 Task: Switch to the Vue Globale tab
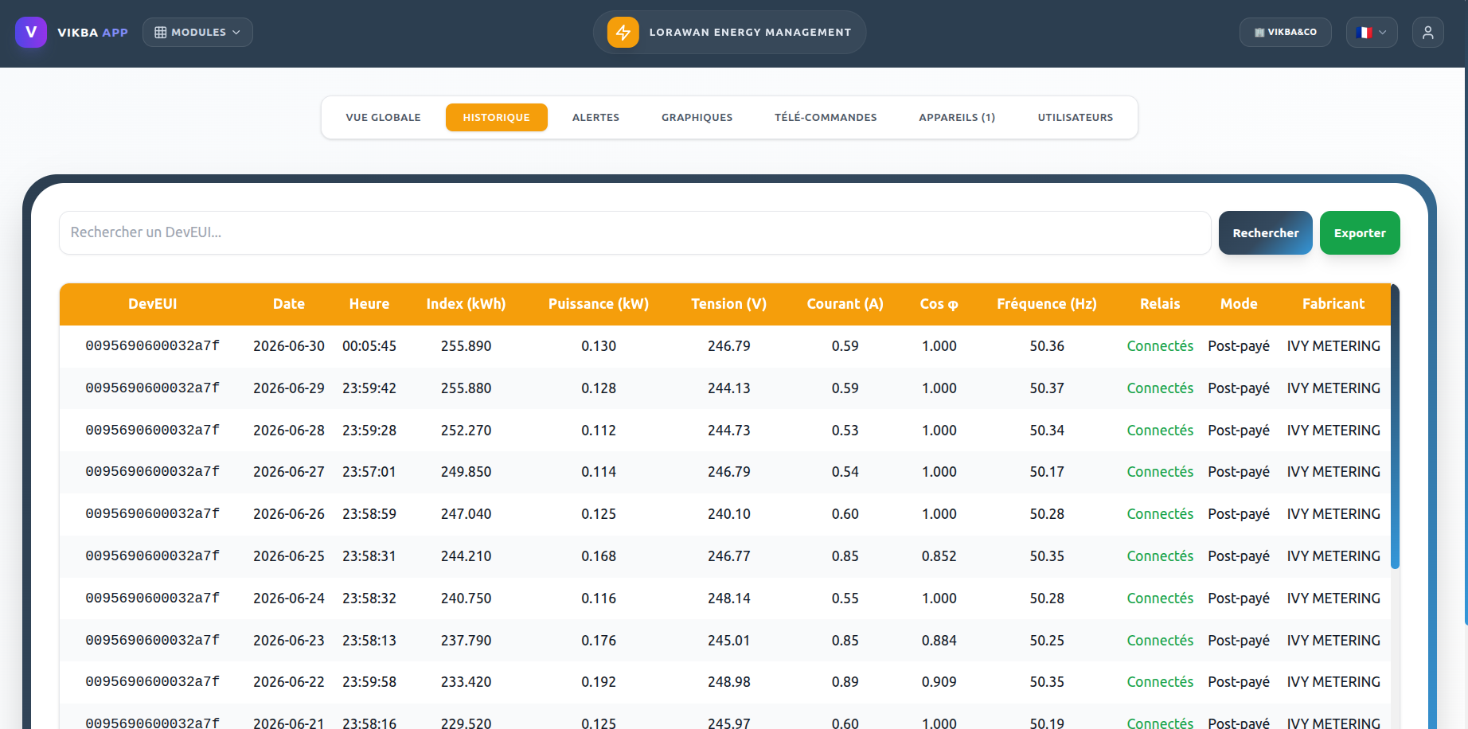[383, 117]
